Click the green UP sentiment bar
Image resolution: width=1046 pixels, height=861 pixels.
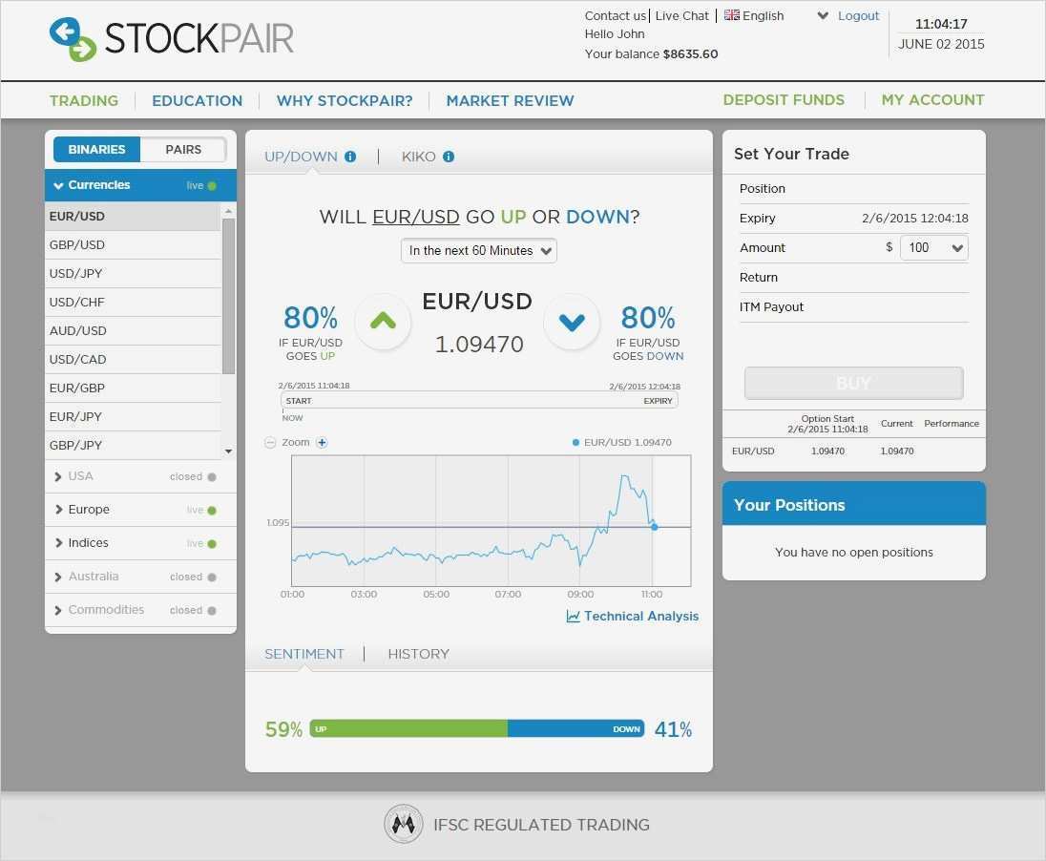pyautogui.click(x=408, y=729)
